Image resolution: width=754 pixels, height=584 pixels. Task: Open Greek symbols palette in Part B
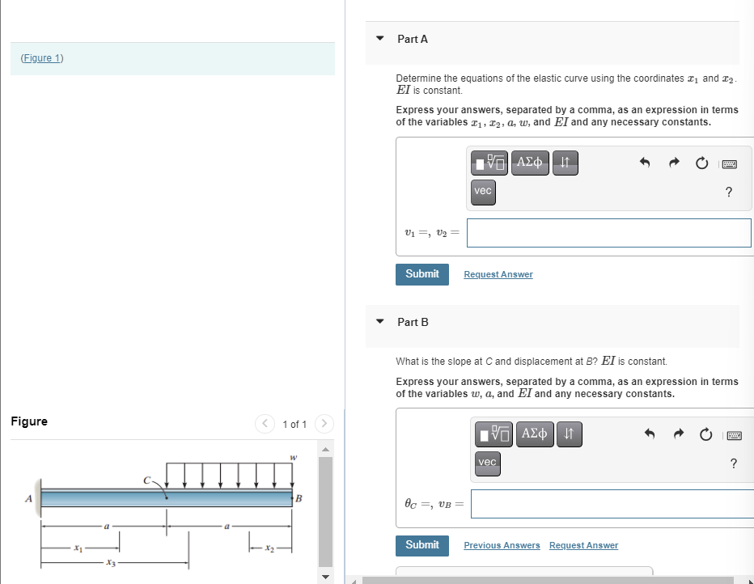tap(535, 434)
